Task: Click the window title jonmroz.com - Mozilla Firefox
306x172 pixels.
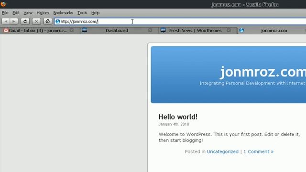Action: tap(245, 4)
